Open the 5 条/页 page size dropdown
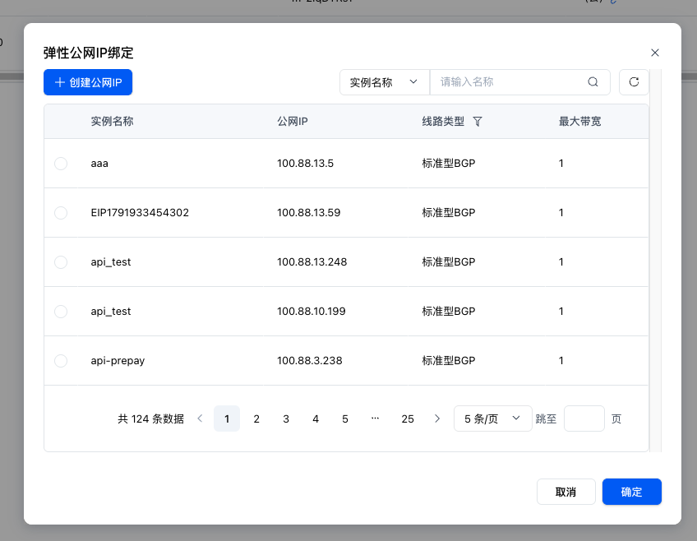Viewport: 697px width, 541px height. click(492, 418)
